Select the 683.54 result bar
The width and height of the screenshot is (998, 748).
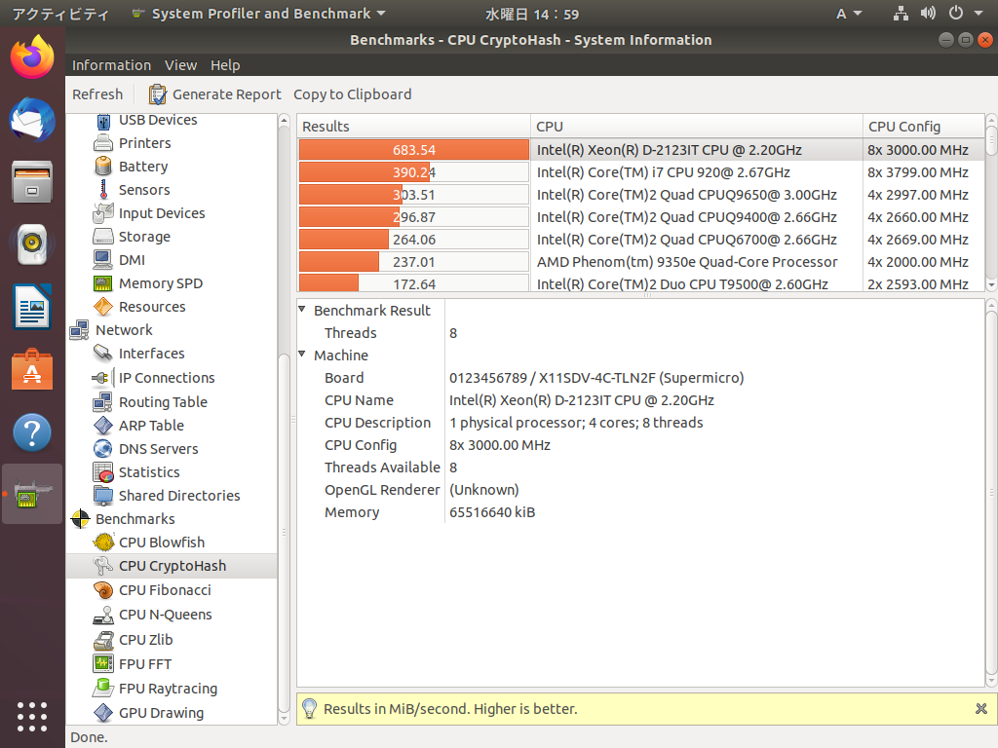pyautogui.click(x=413, y=149)
